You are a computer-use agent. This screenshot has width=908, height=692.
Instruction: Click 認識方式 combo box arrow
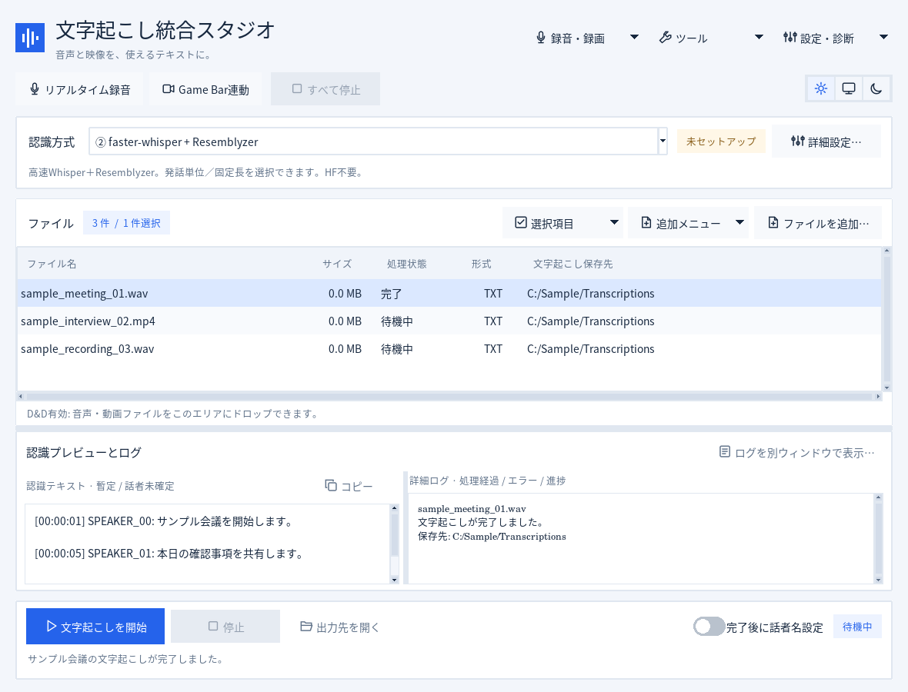pyautogui.click(x=663, y=141)
